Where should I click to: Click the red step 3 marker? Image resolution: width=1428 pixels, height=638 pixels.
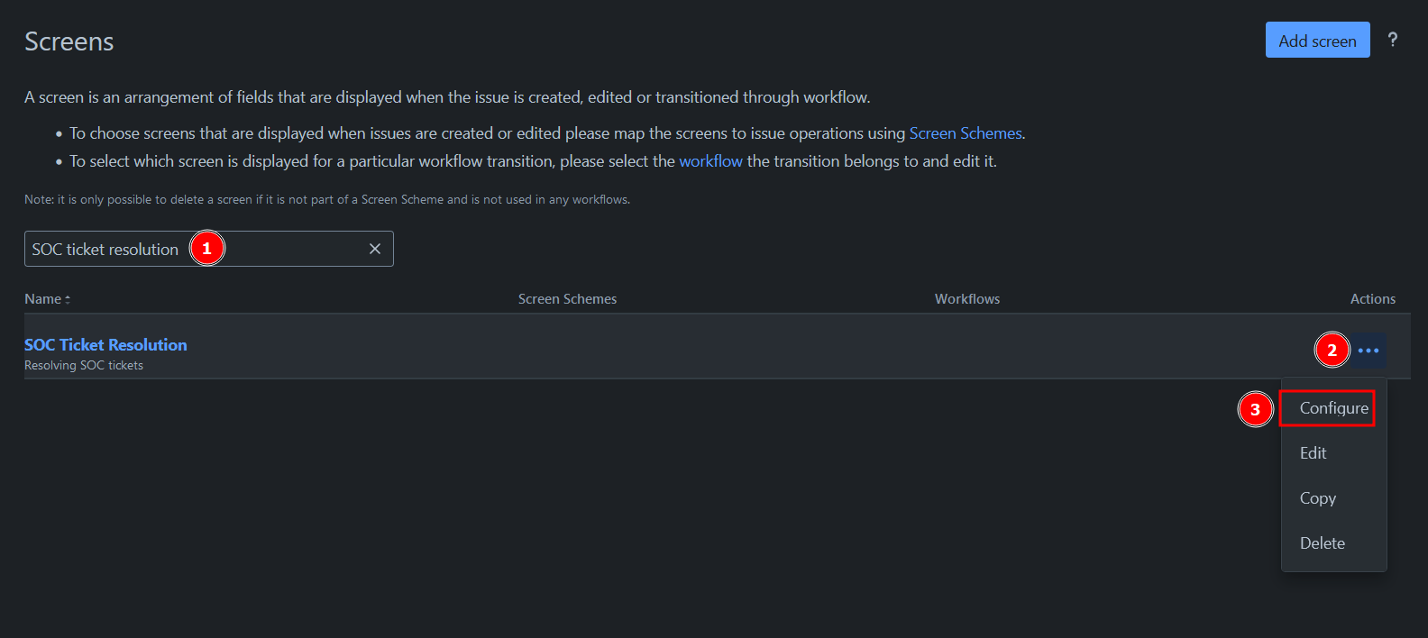1255,409
